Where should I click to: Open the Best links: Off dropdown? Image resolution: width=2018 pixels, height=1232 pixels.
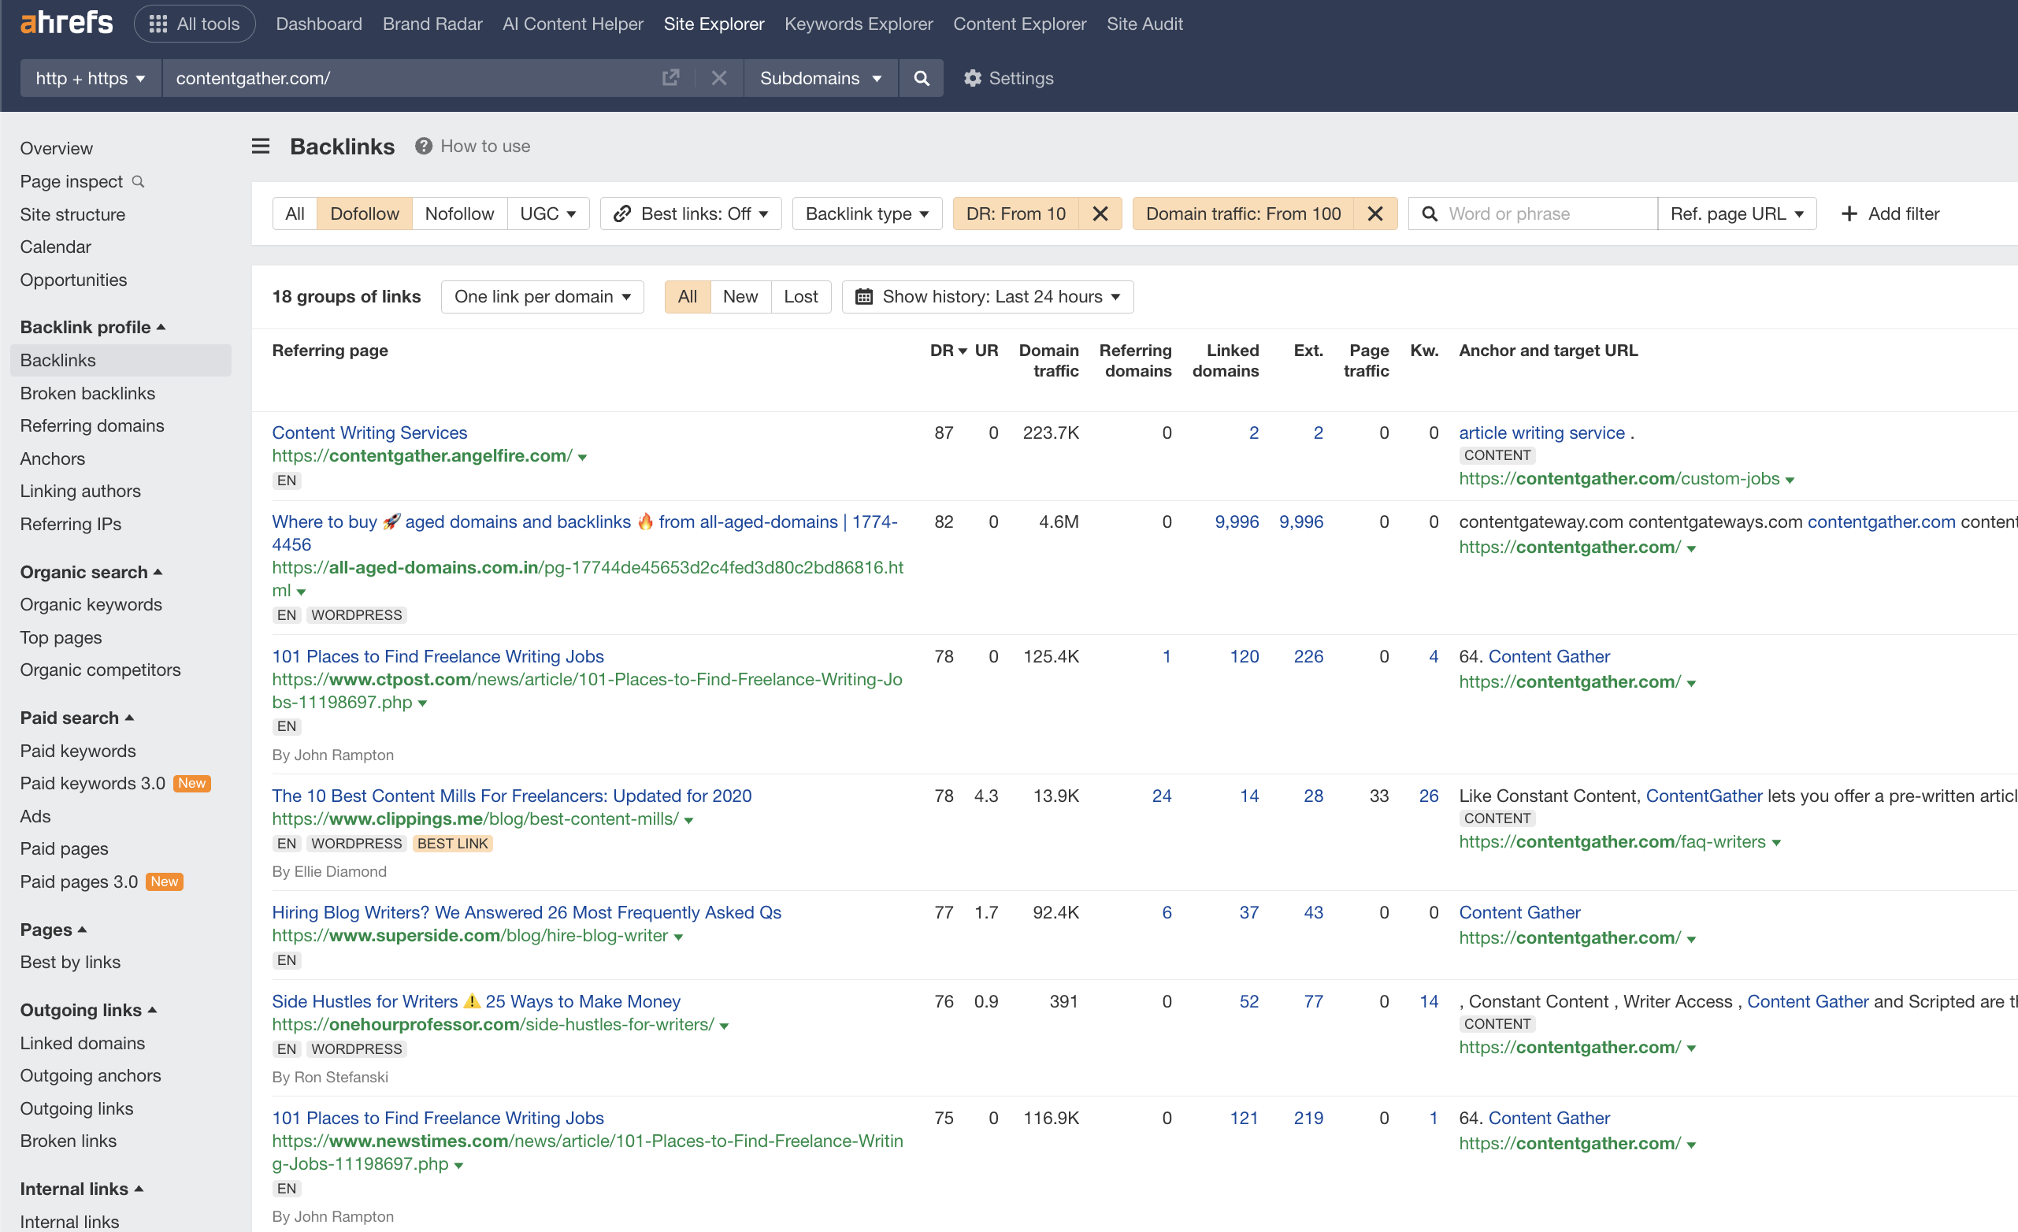[691, 213]
